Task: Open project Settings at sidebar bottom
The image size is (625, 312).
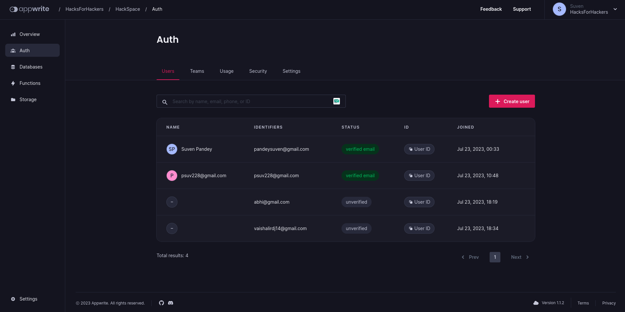Action: pyautogui.click(x=32, y=299)
